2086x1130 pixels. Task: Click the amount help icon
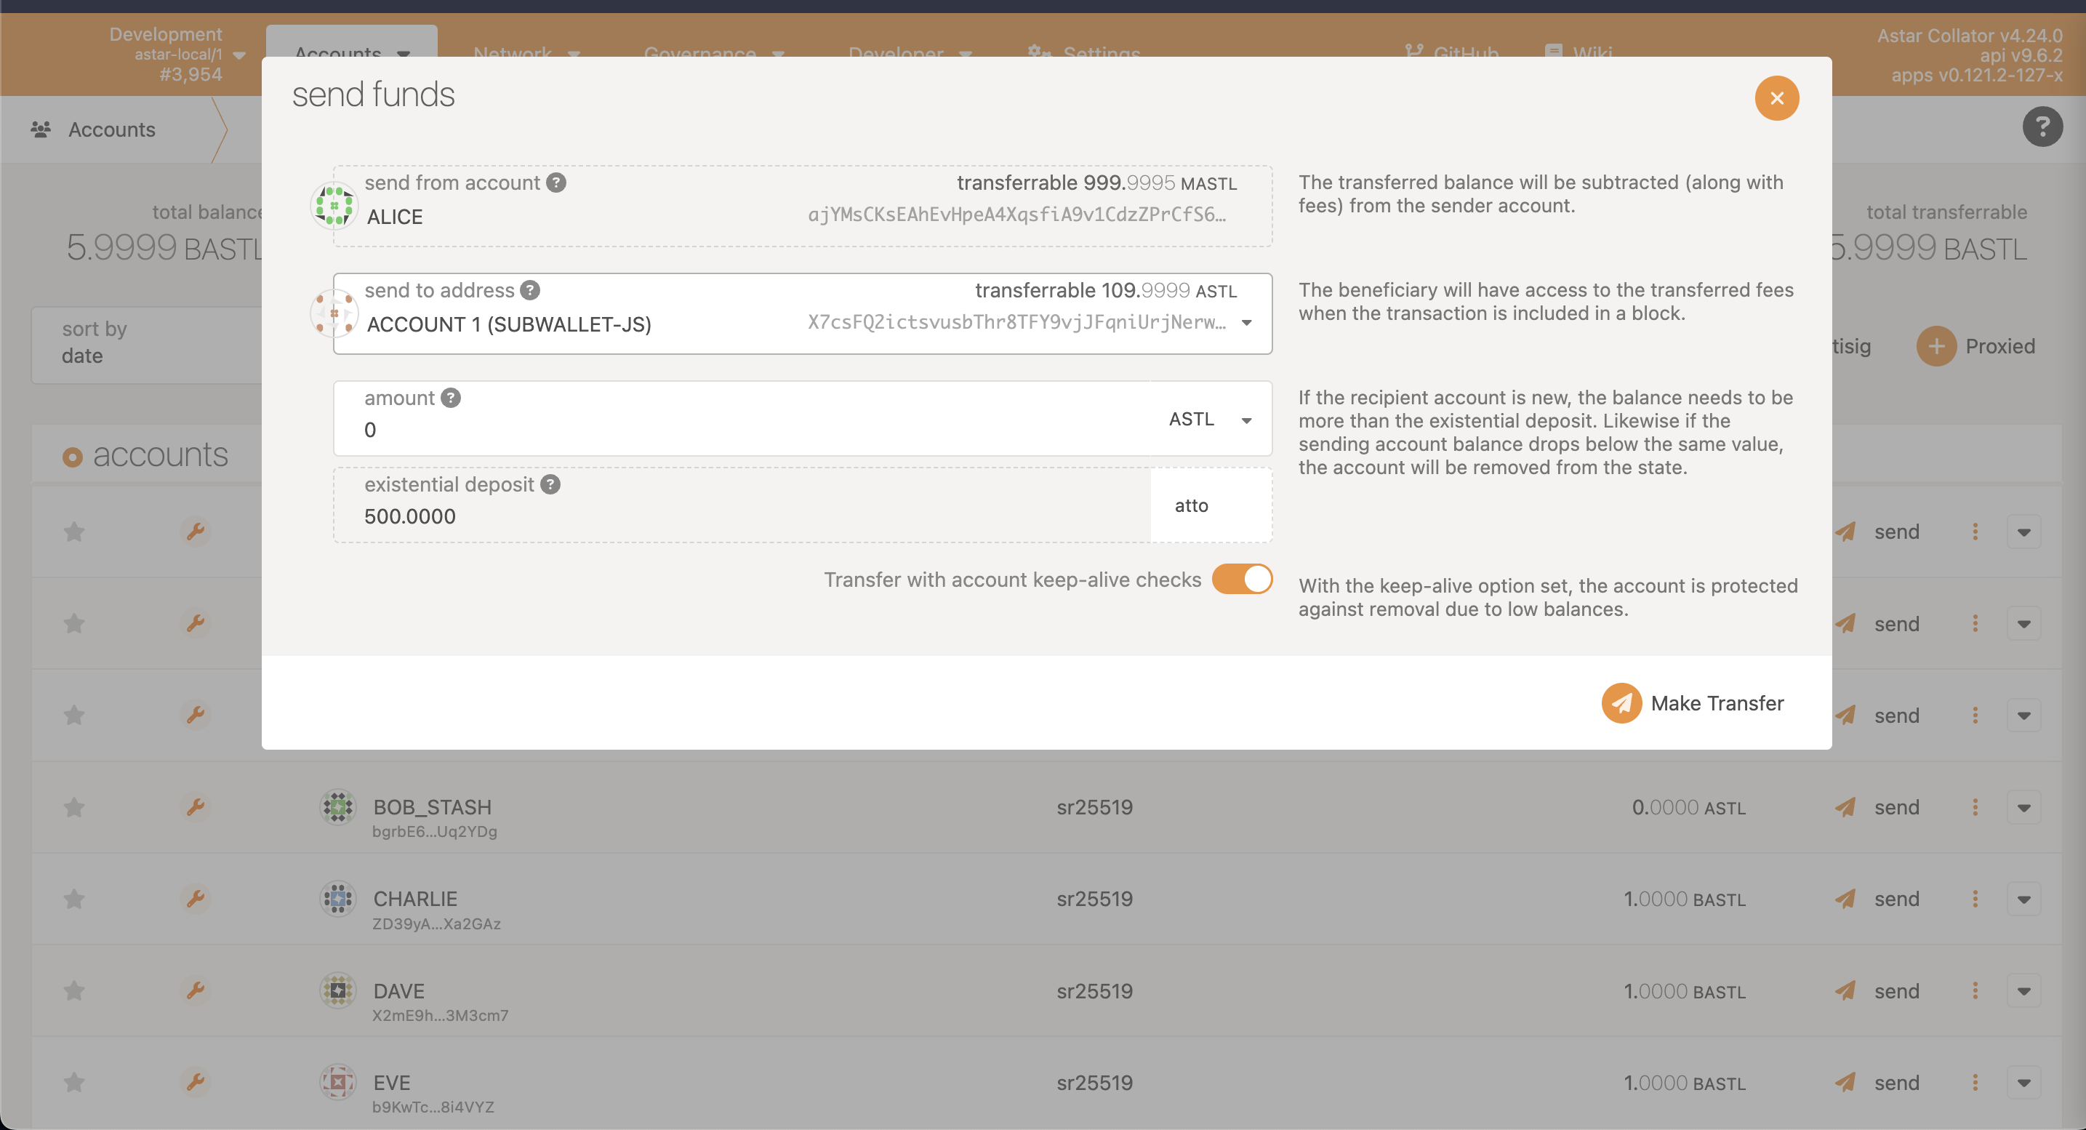tap(451, 398)
